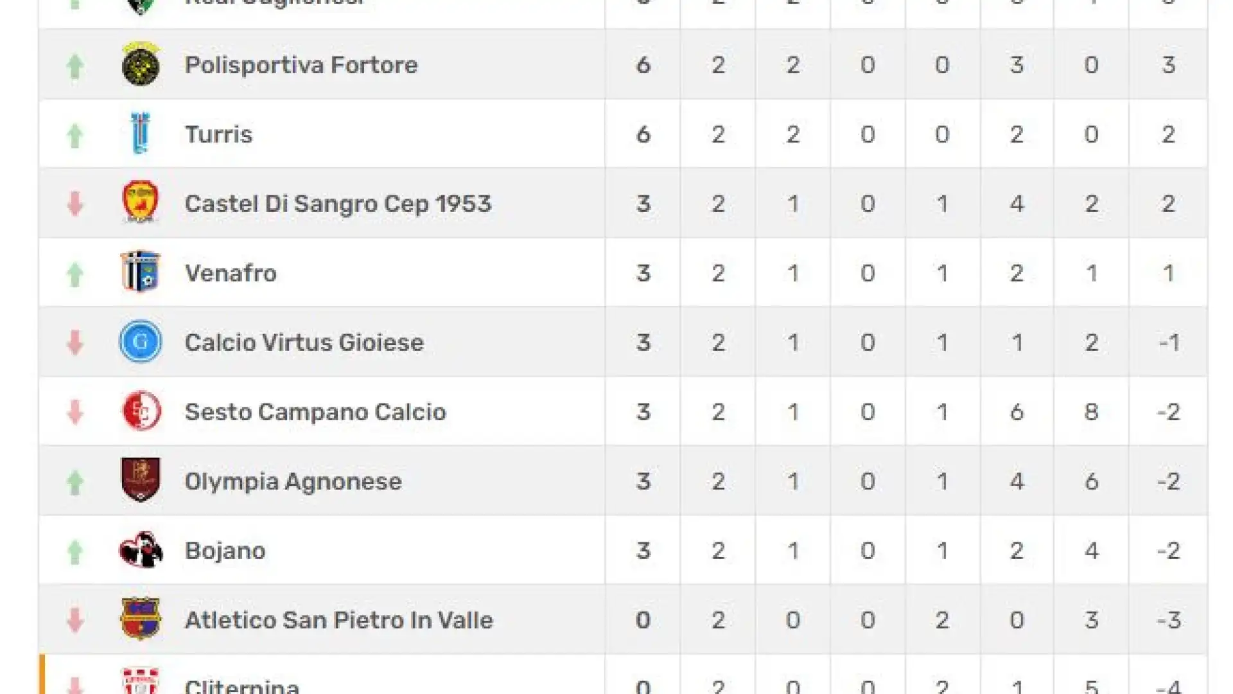Click the Castel Di Sangro Cep 1953 crest
The height and width of the screenshot is (694, 1233).
point(141,202)
